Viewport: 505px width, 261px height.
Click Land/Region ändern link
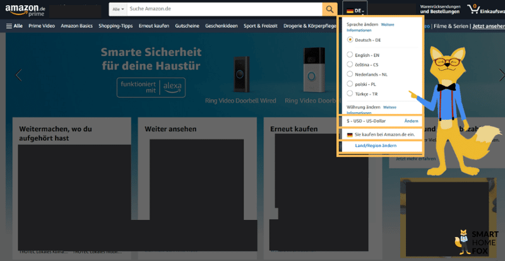point(376,146)
